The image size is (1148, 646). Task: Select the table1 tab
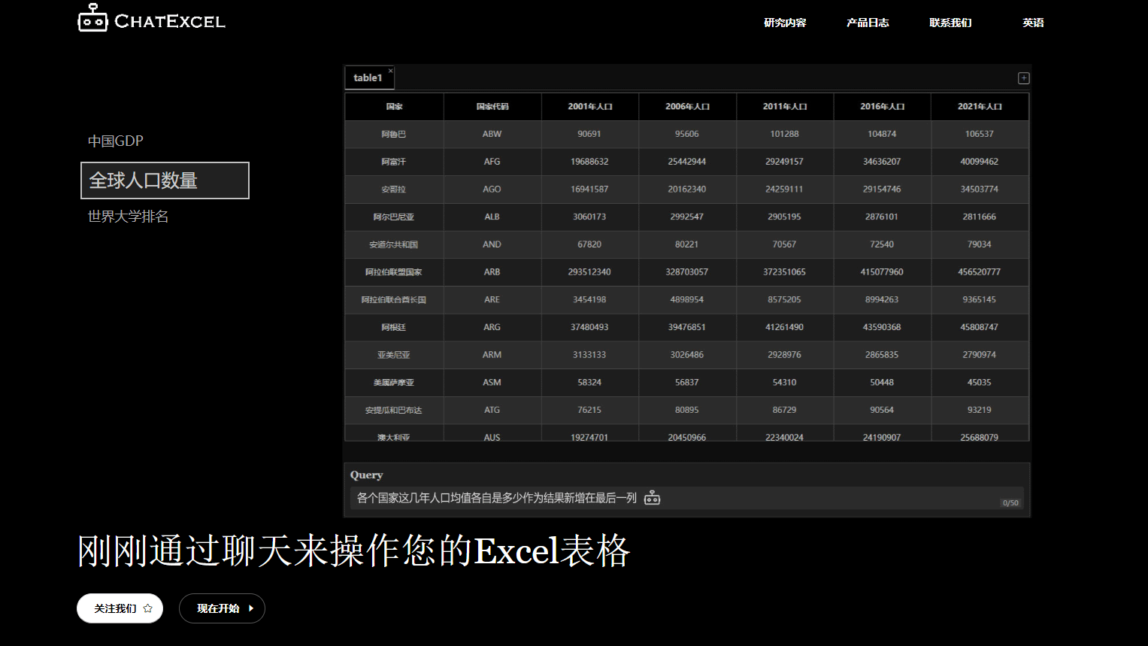[368, 77]
